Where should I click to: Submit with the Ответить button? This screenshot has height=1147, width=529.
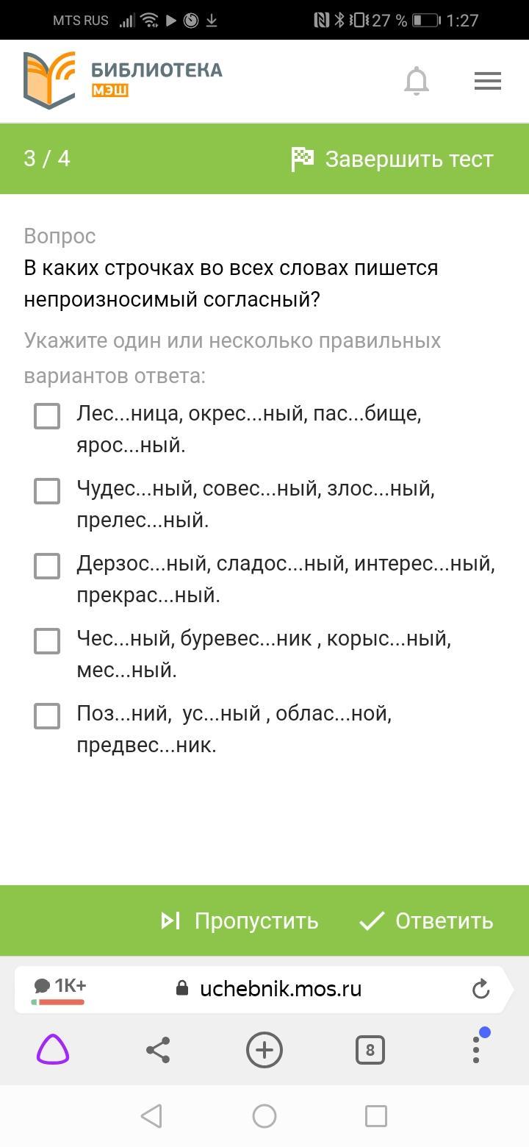pos(426,921)
